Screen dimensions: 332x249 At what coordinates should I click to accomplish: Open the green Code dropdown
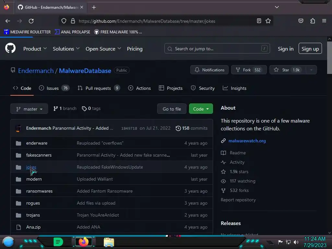coord(201,109)
